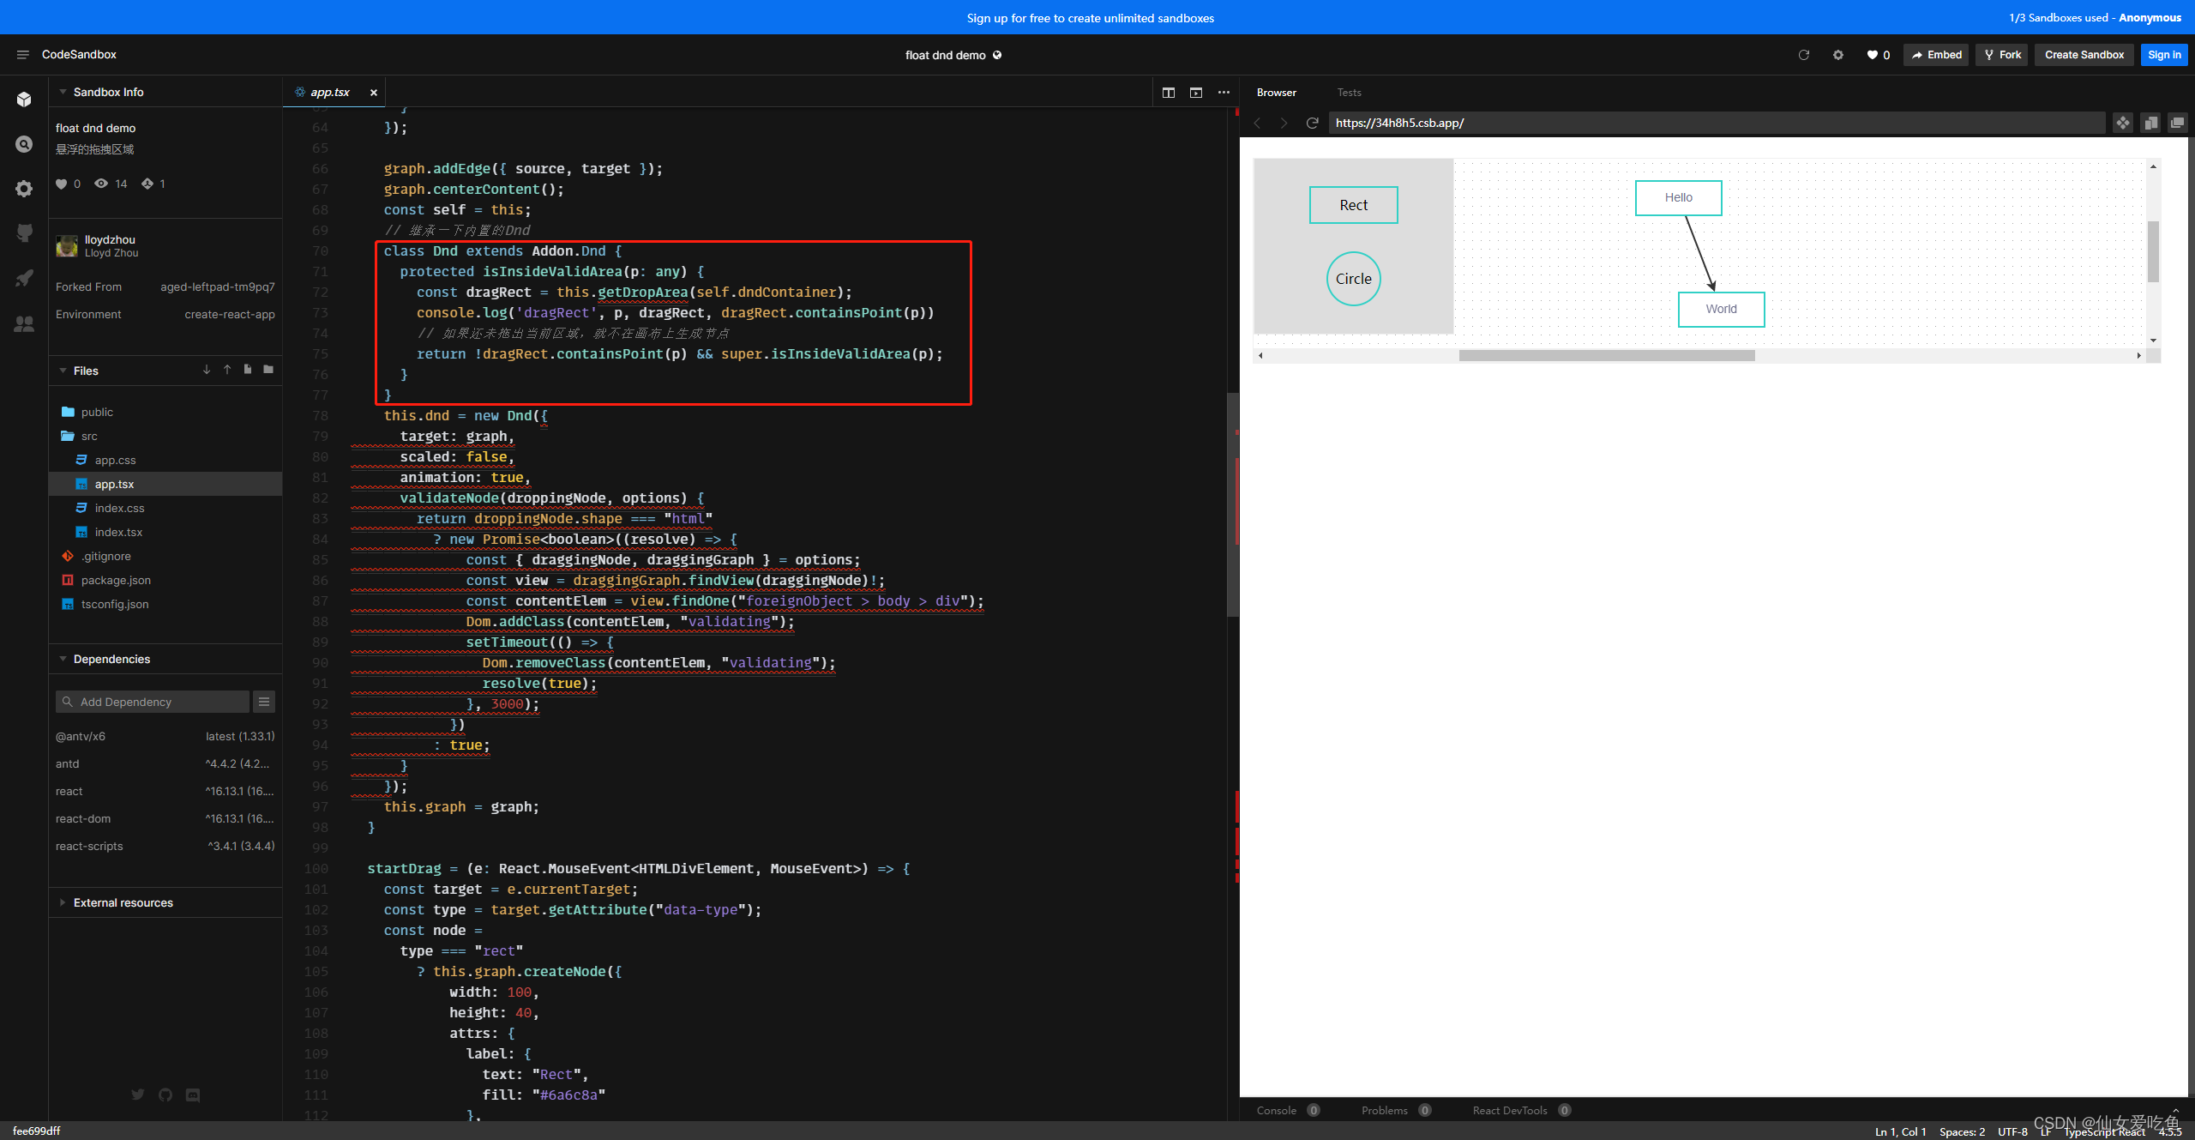
Task: Toggle the hamburger menu next to CodeSandbox
Action: (x=22, y=55)
